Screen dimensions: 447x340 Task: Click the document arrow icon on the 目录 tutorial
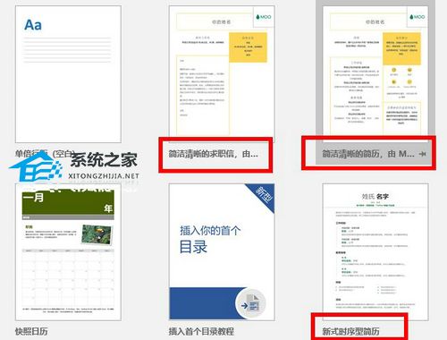pos(250,303)
